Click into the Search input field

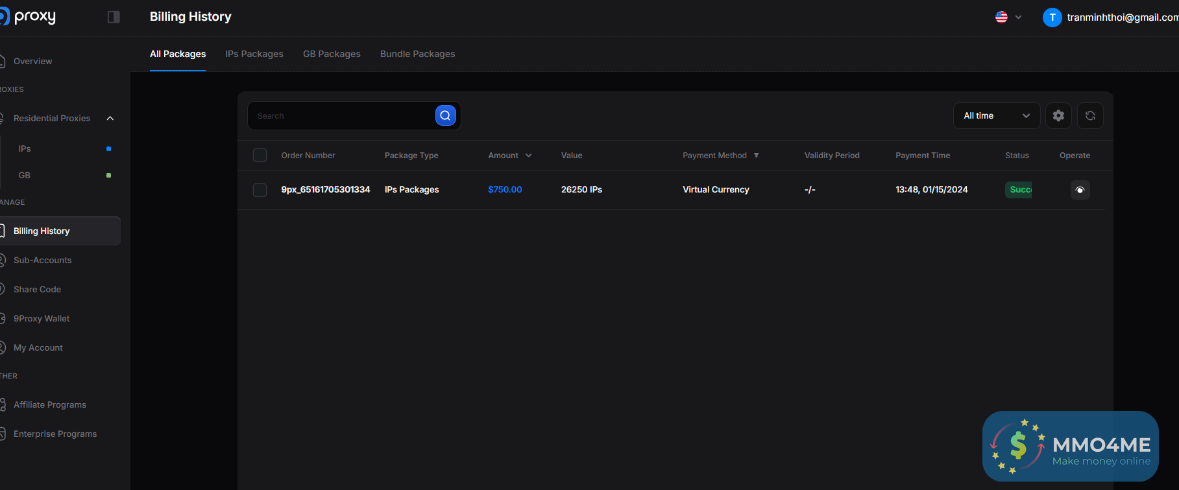341,115
